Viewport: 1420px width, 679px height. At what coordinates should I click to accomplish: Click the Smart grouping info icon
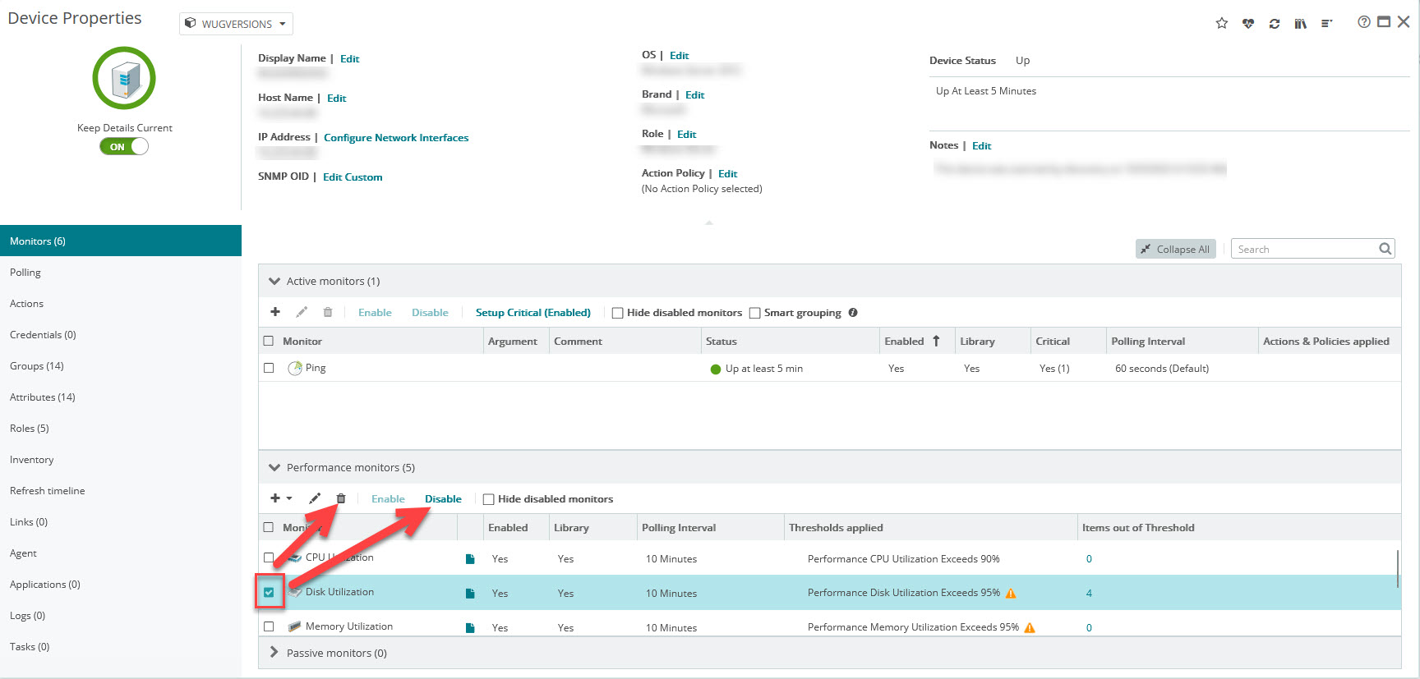point(853,312)
